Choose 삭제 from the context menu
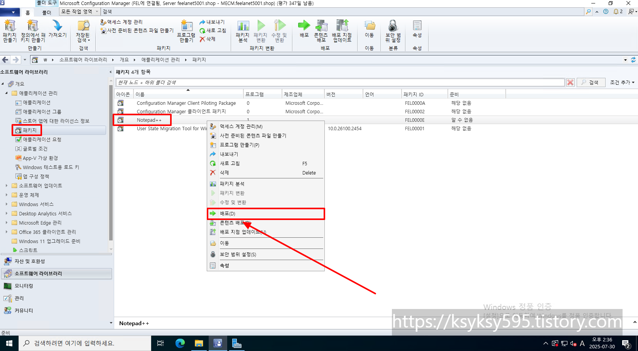The width and height of the screenshot is (638, 351). tap(266, 173)
